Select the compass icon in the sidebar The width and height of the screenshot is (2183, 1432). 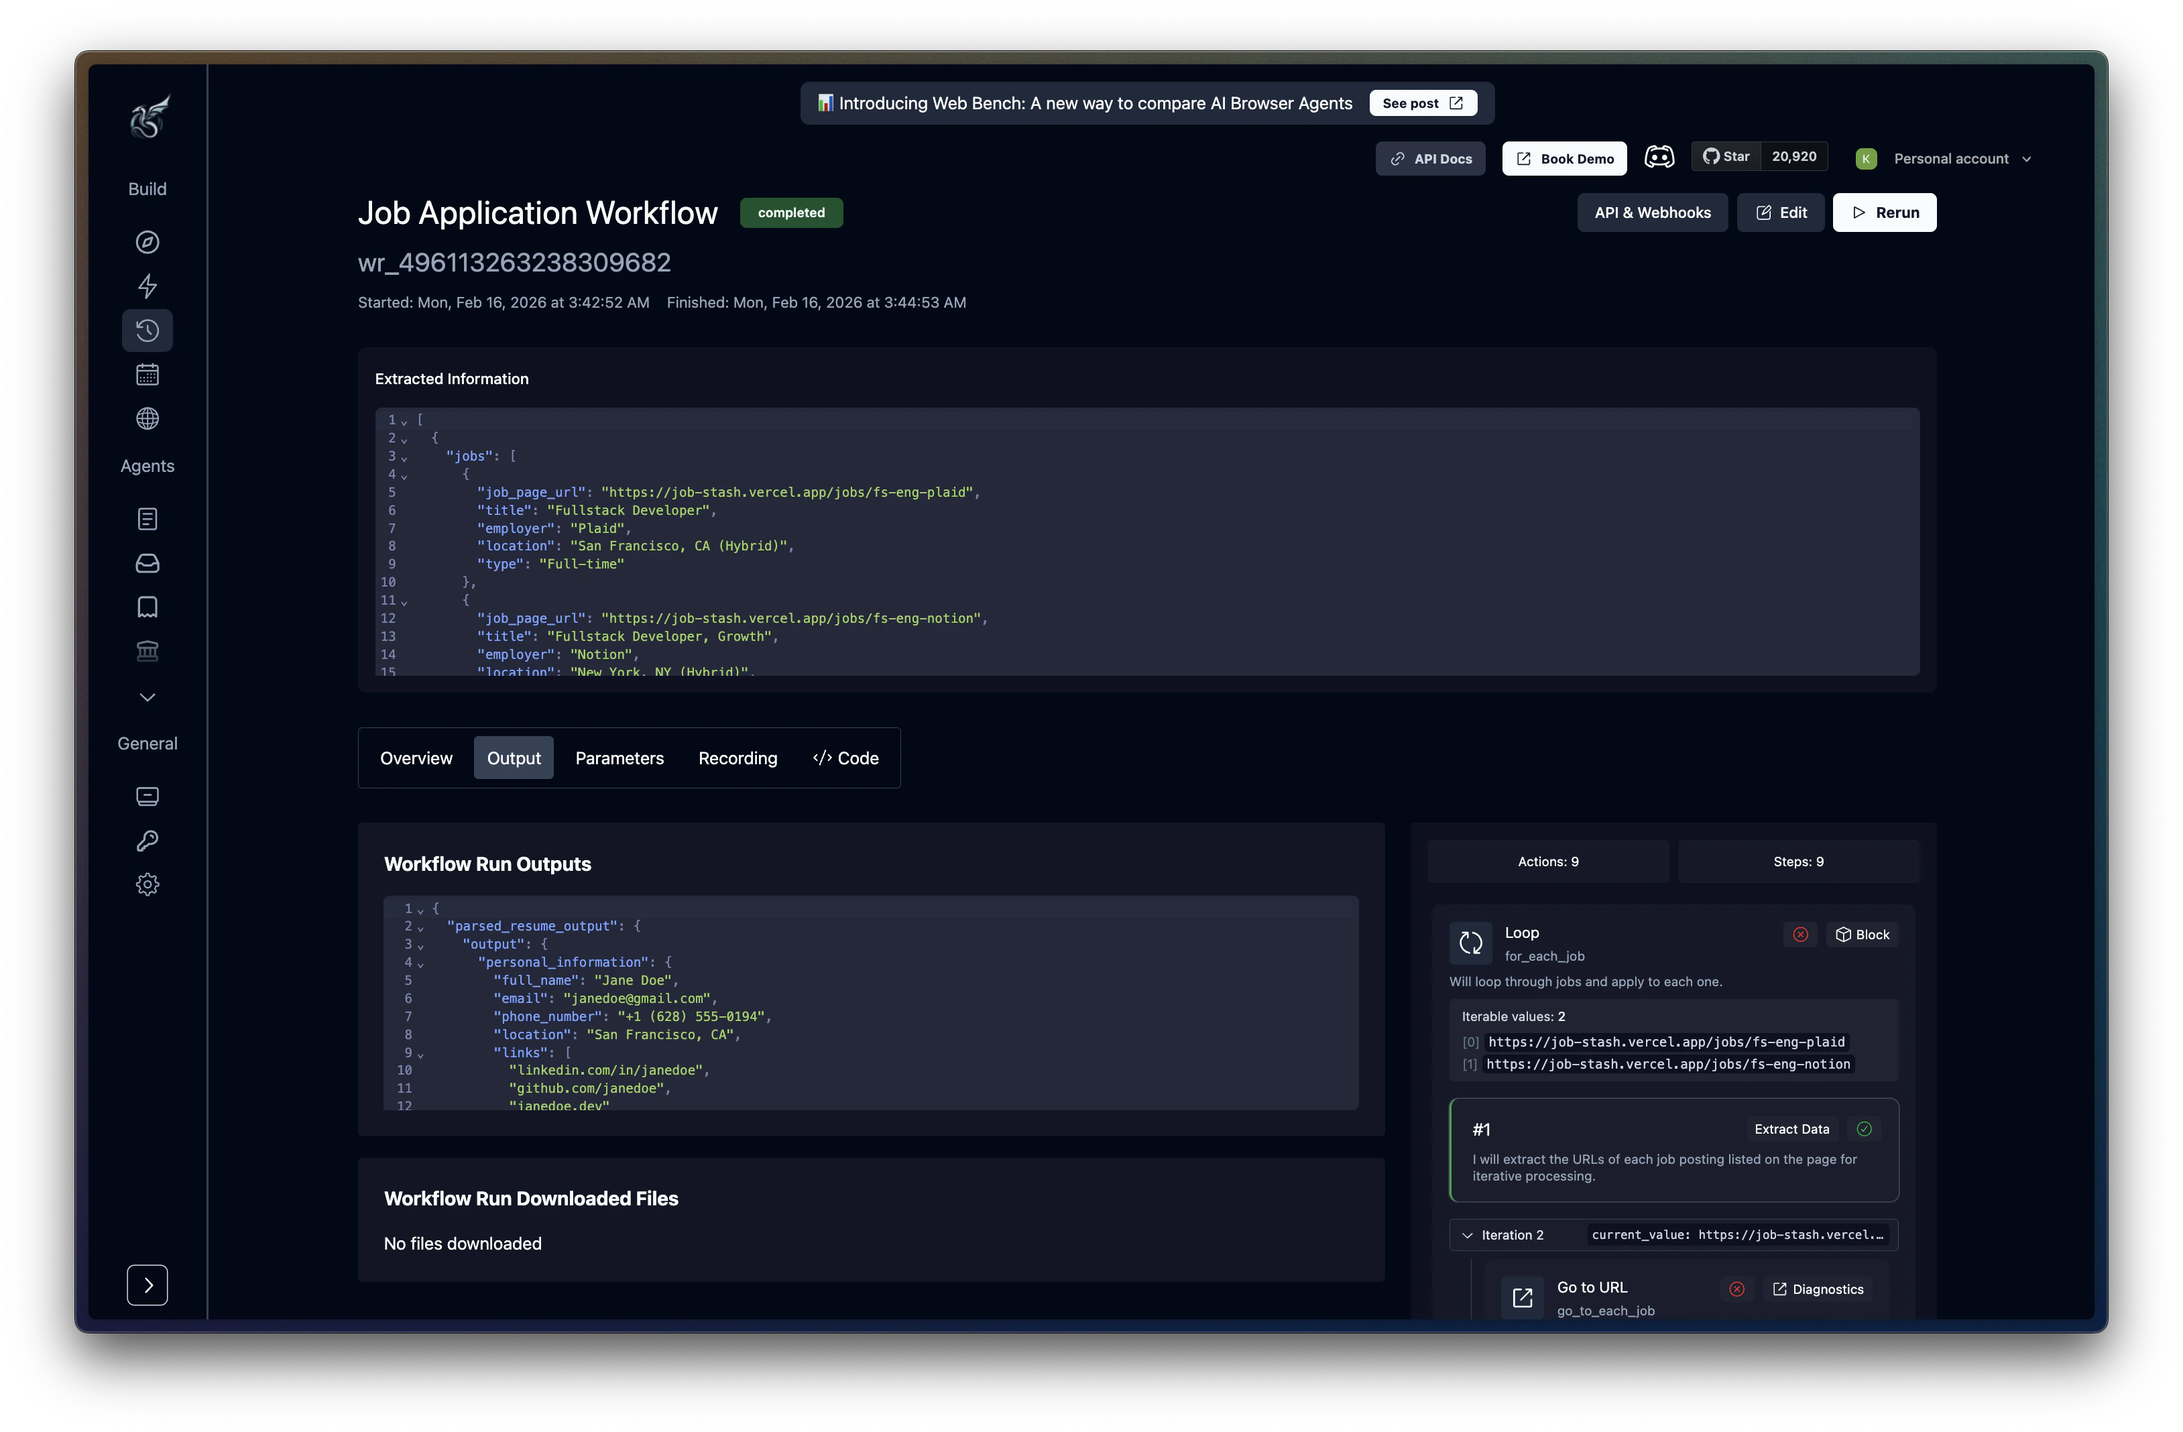(x=147, y=242)
